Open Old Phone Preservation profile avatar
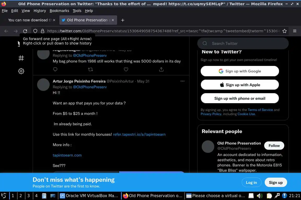 [x=208, y=147]
